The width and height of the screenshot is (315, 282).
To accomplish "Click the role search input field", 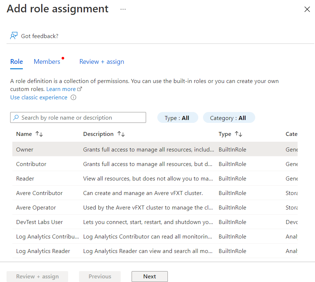I will tap(82, 118).
